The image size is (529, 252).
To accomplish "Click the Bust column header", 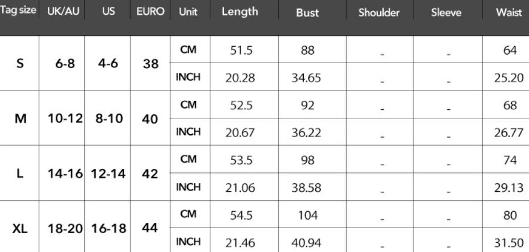I will [307, 13].
